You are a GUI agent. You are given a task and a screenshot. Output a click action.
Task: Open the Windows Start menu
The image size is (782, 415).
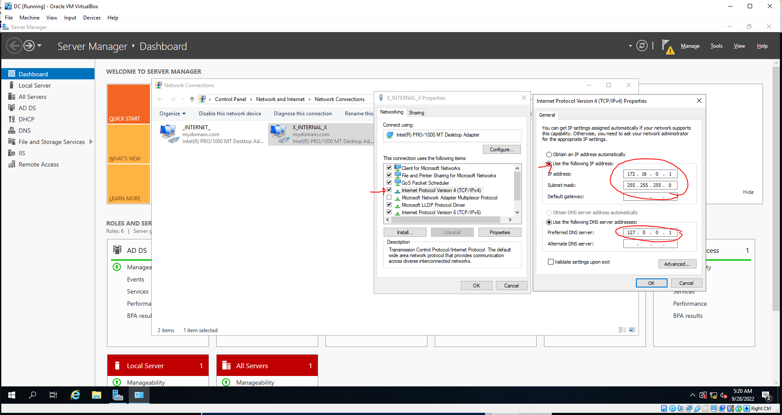click(x=12, y=395)
